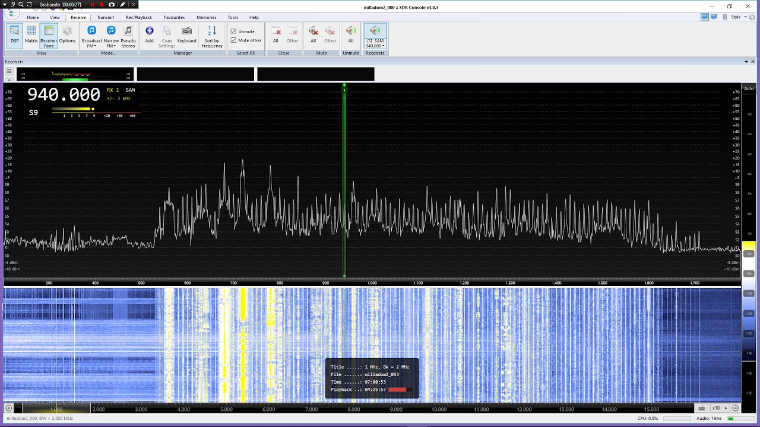Open recorder overlay dropdown arrow
The image size is (760, 427).
4,4
